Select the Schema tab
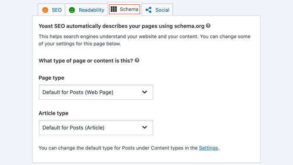 125,9
